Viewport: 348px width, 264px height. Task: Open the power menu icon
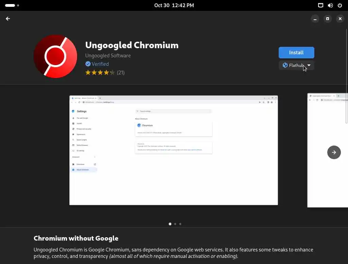tap(340, 5)
